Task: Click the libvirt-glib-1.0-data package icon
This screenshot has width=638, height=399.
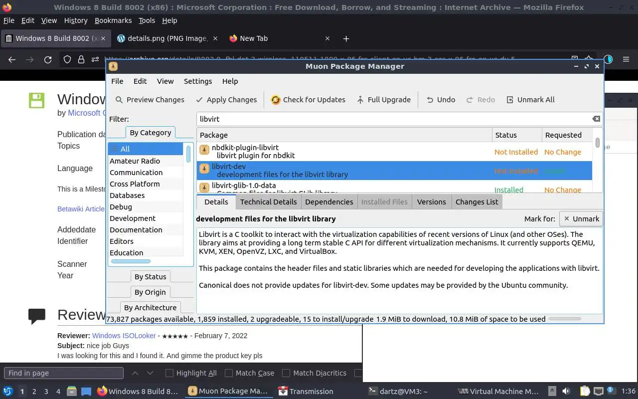Action: tap(204, 188)
